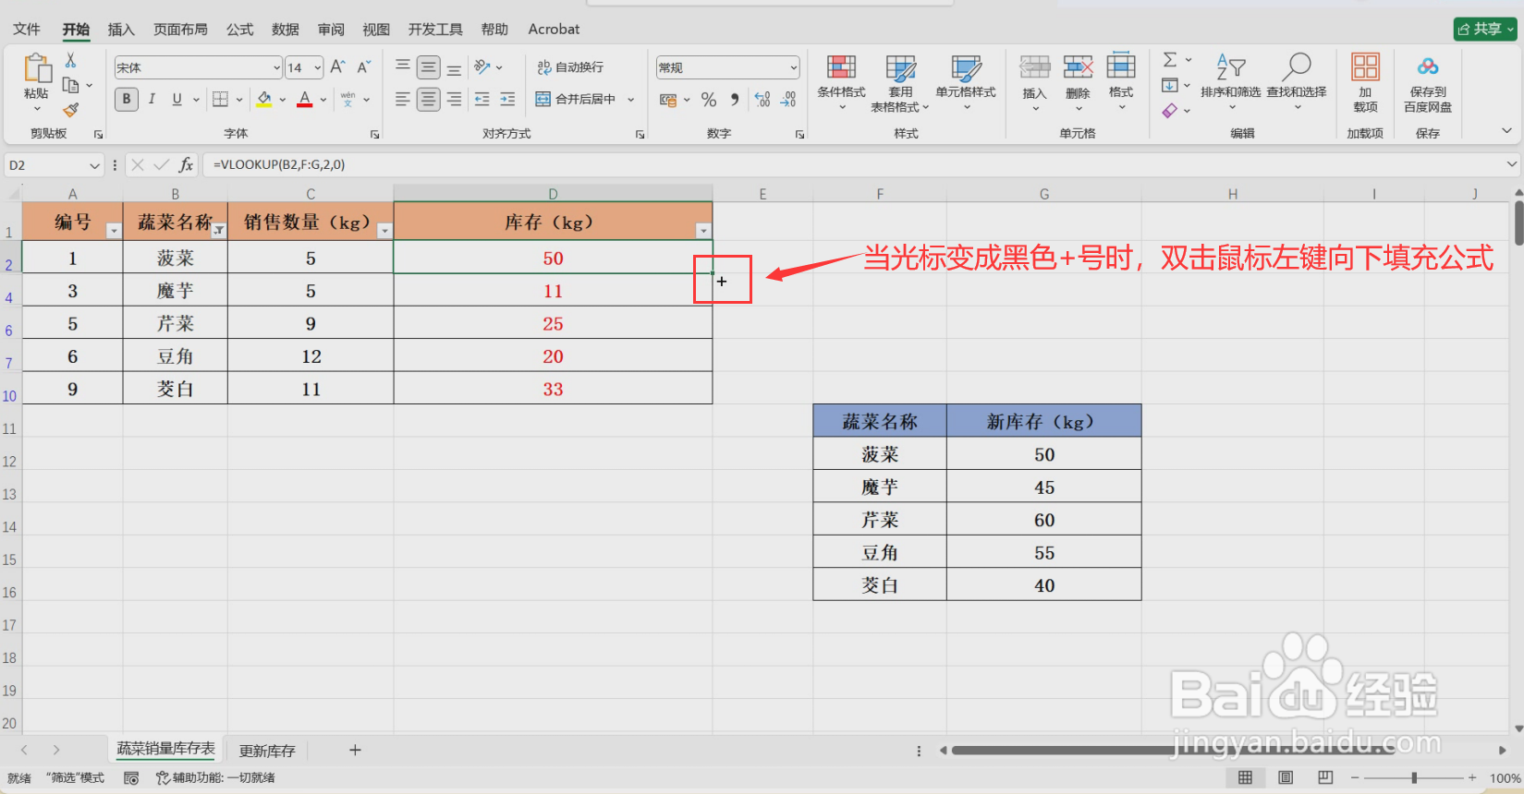1524x794 pixels.
Task: Increase font size with the larger A icon
Action: pyautogui.click(x=337, y=67)
